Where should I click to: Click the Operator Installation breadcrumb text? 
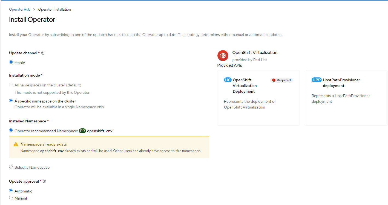54,9
